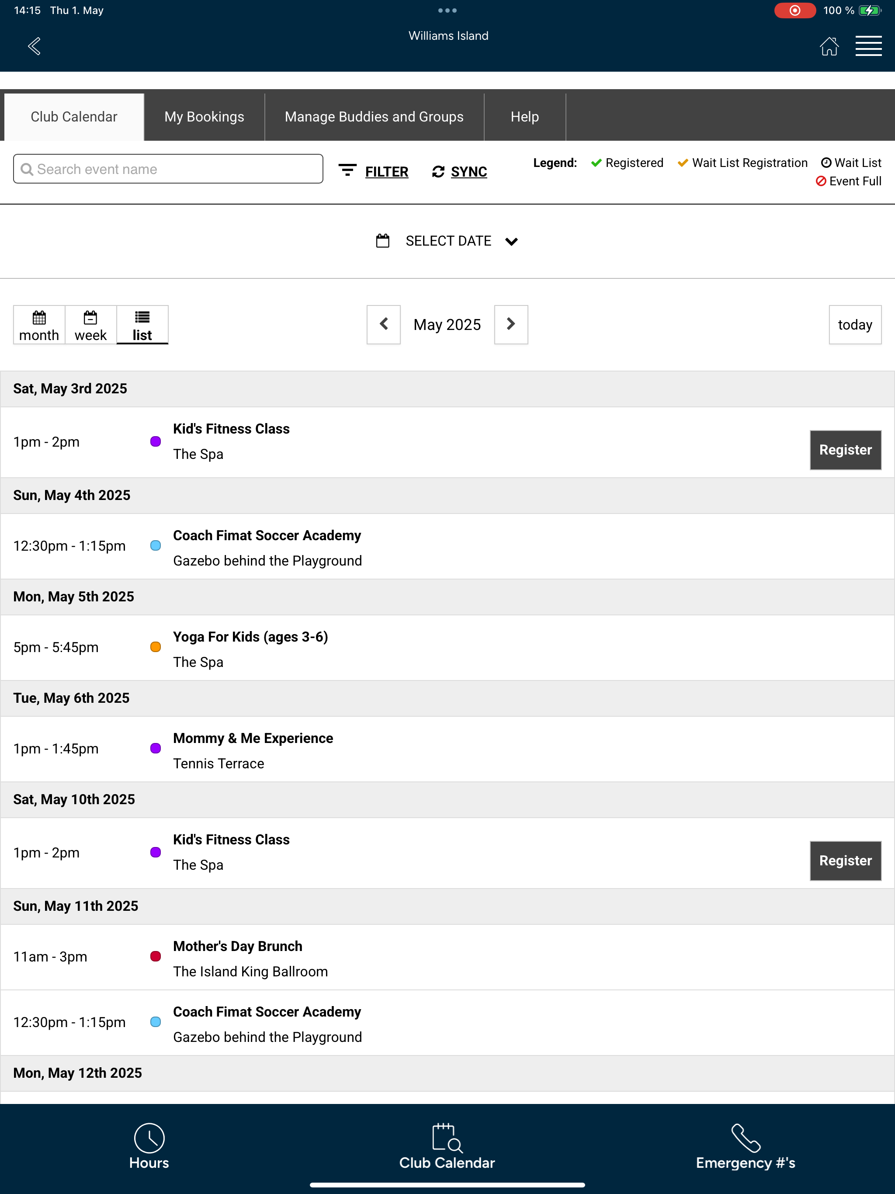895x1194 pixels.
Task: Click the red Event Full icon
Action: tap(821, 181)
